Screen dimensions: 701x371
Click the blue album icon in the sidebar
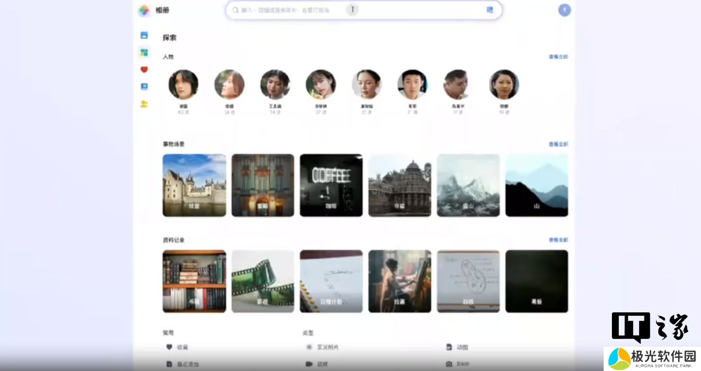point(144,87)
